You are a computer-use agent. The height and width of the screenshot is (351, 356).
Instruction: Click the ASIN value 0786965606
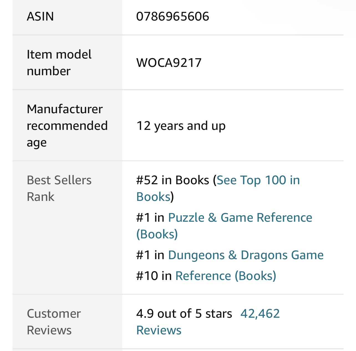click(x=172, y=16)
